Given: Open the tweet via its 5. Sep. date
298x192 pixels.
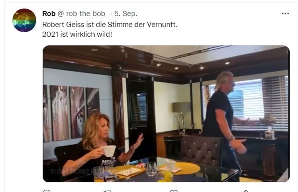Looking at the screenshot, I should (x=126, y=13).
